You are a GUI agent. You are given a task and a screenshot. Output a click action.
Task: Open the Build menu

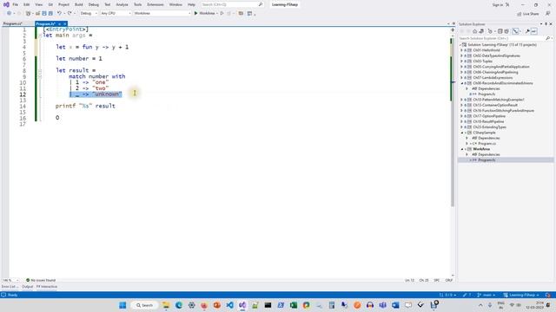pos(79,4)
